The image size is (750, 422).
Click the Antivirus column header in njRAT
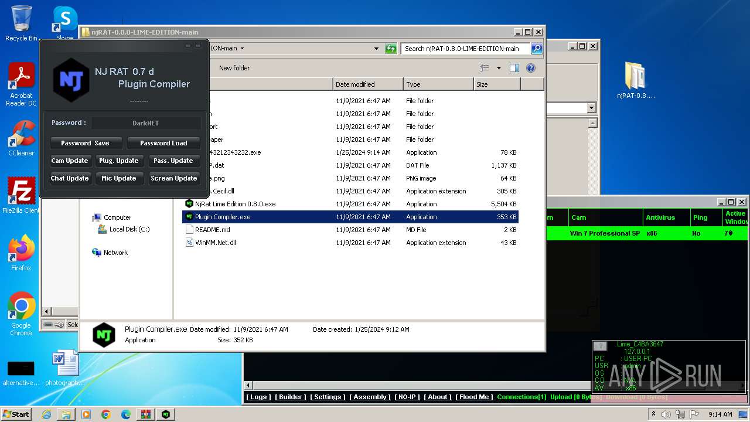point(667,217)
